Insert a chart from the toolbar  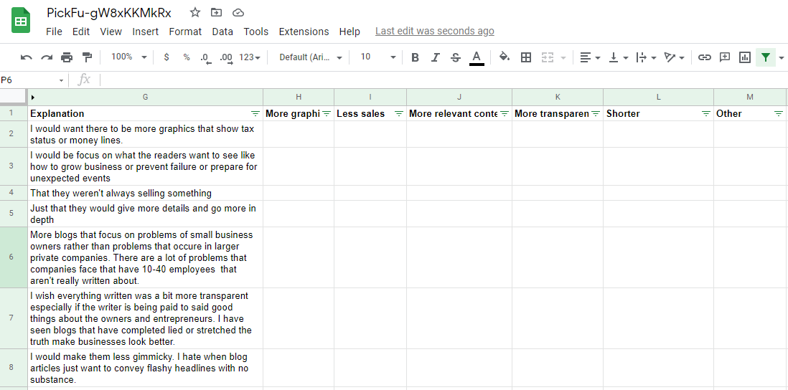(x=745, y=57)
